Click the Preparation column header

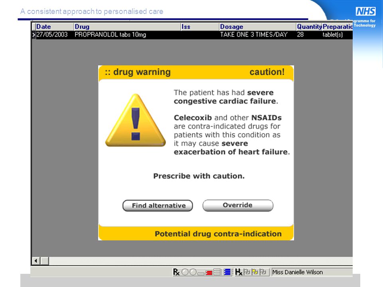(338, 27)
